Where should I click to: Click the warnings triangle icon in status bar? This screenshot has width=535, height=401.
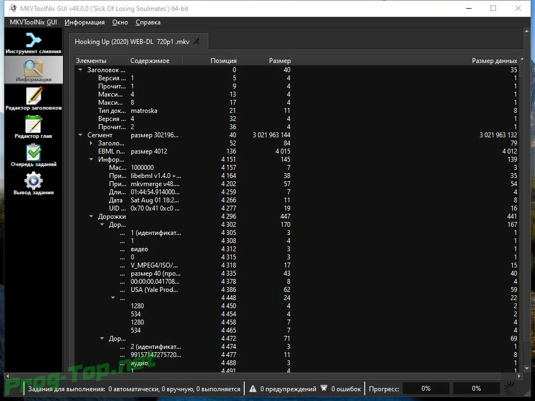tap(252, 389)
